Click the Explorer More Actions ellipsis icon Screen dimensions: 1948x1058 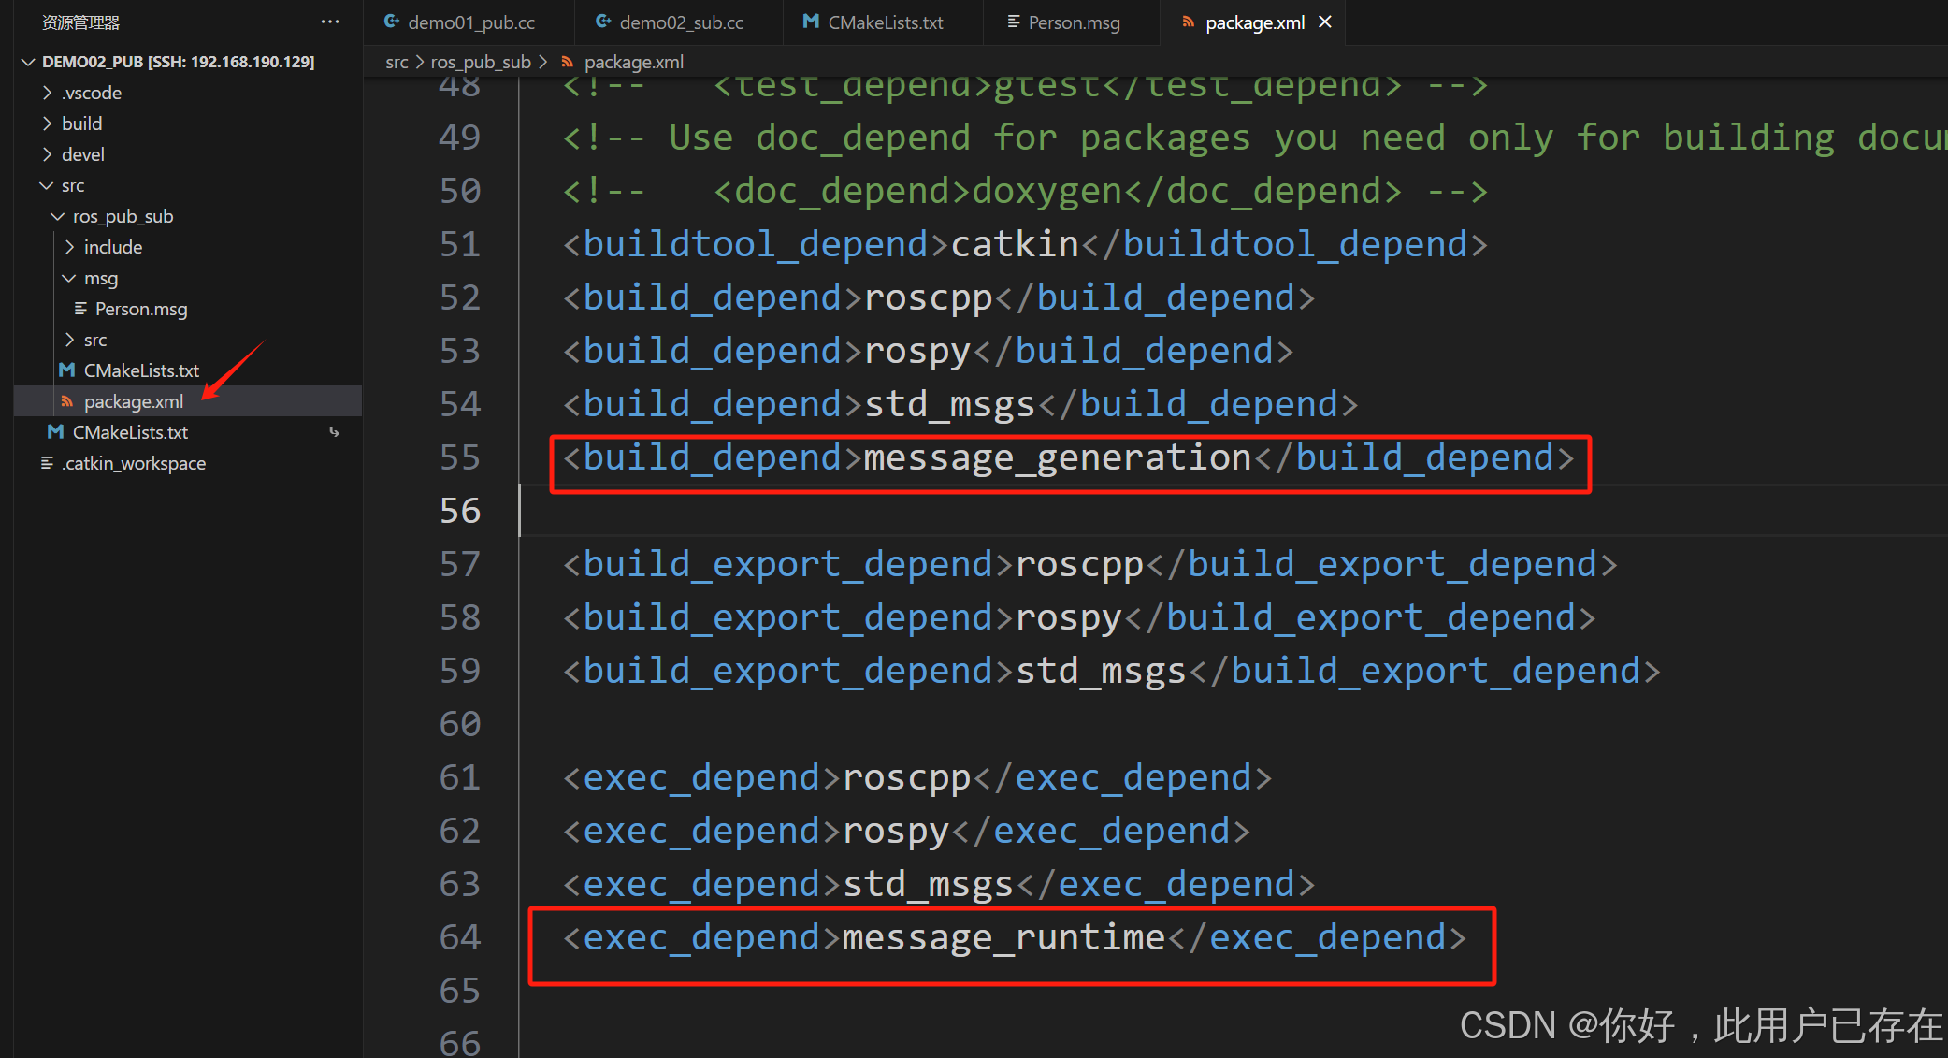pyautogui.click(x=329, y=22)
